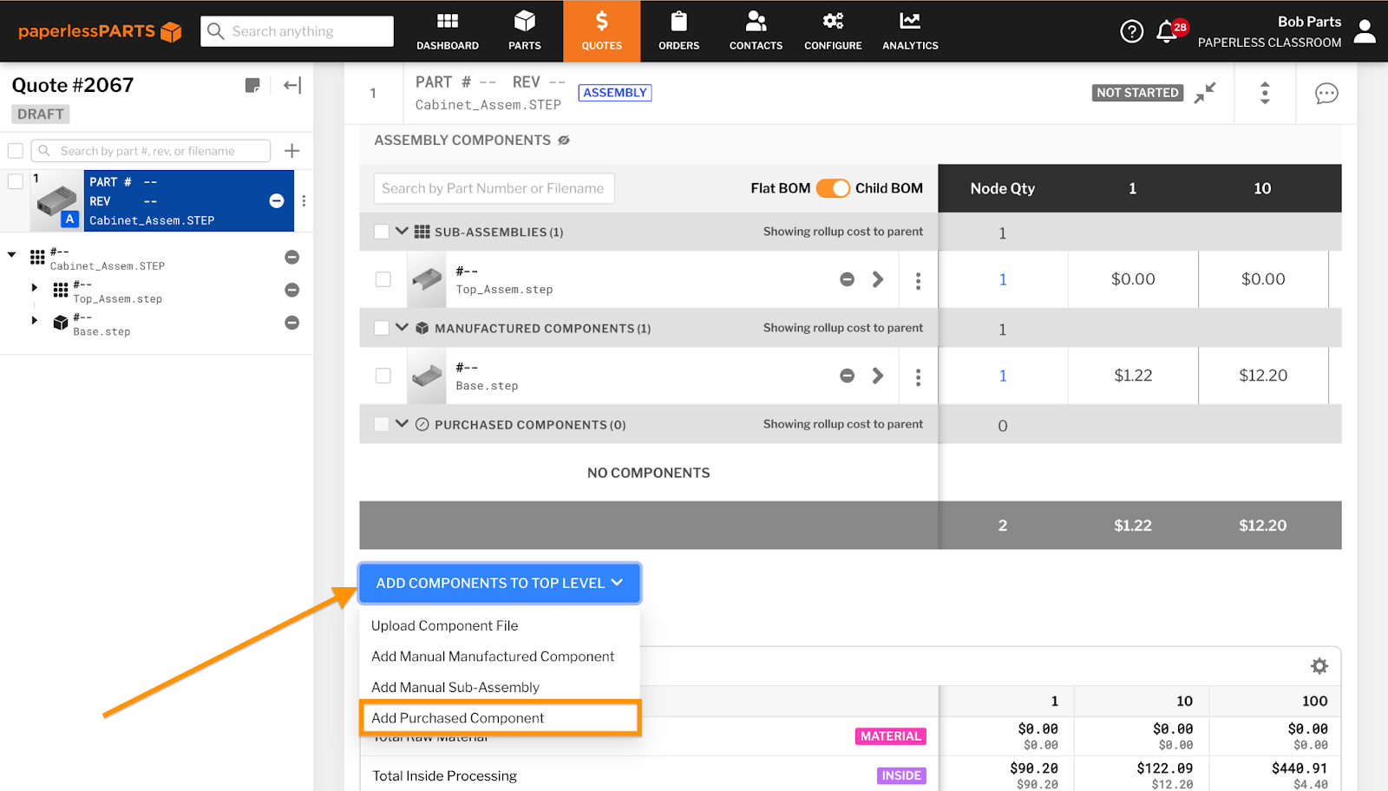Screen dimensions: 1388x791
Task: Click the reorder up-down dots icon
Action: point(1265,93)
